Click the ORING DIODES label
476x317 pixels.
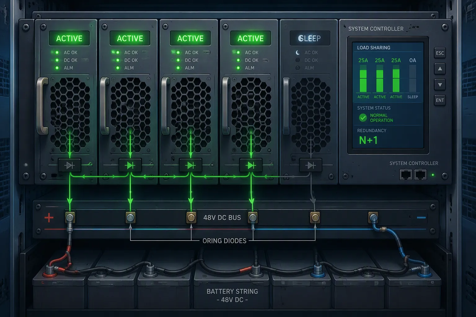click(x=224, y=241)
